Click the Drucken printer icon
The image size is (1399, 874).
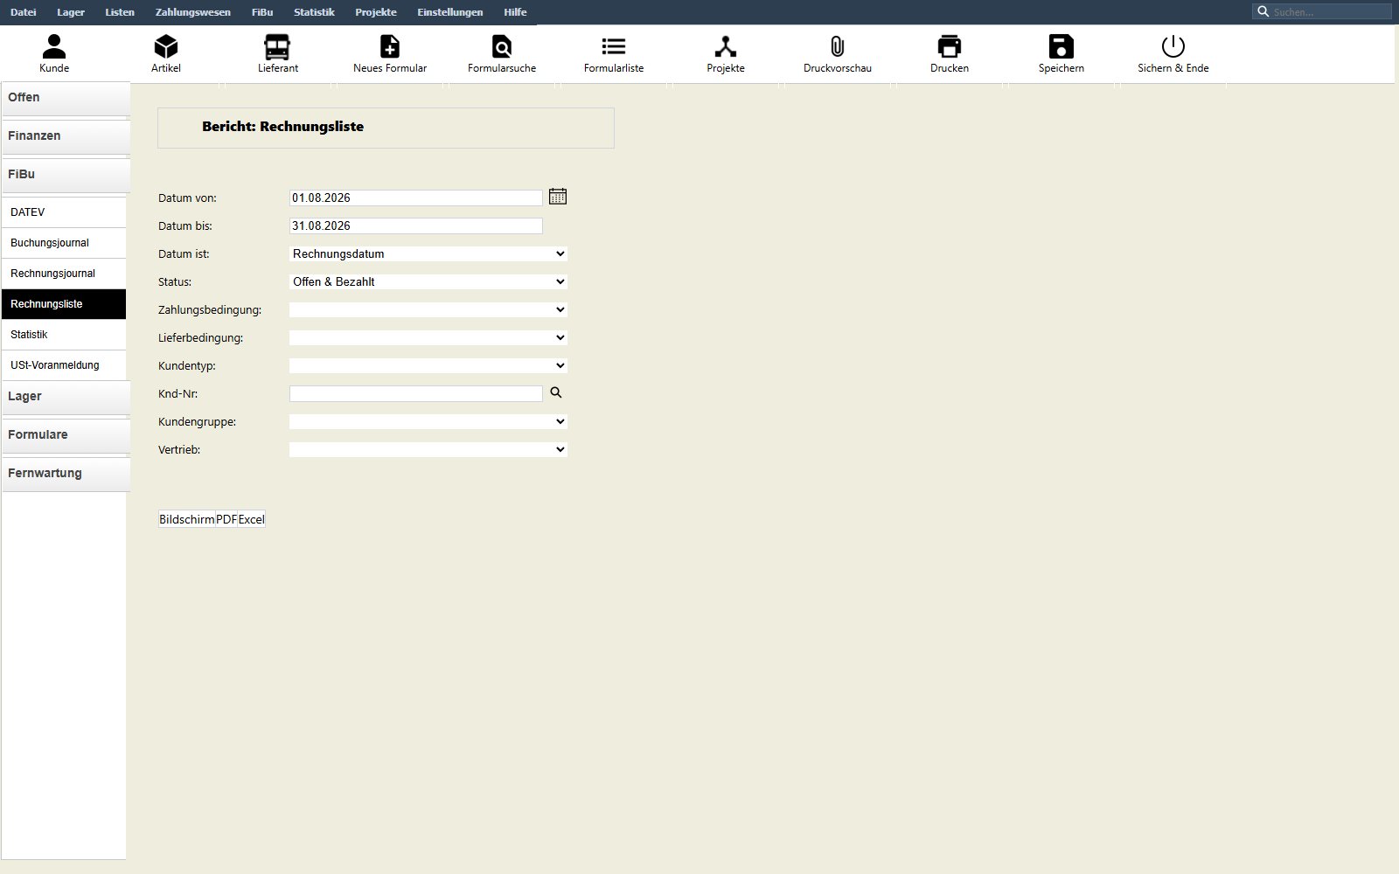click(950, 46)
